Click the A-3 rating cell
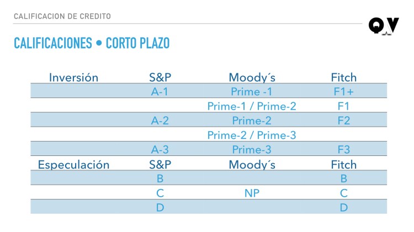414x232 pixels. pos(160,150)
